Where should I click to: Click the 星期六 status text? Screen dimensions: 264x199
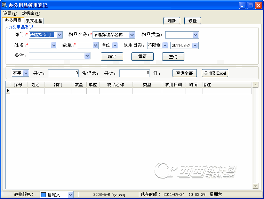(216, 194)
